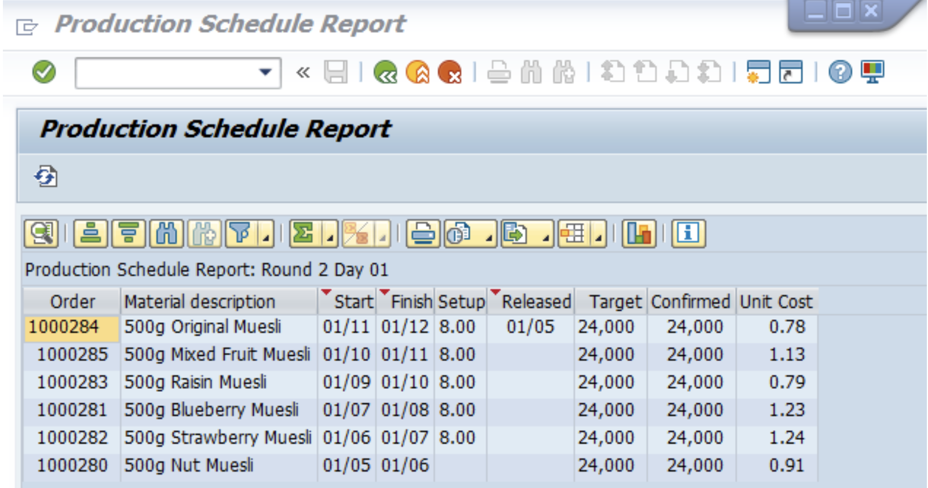Open the Export button's dropdown arrow
Viewport: 928px width, 488px height.
pyautogui.click(x=546, y=238)
